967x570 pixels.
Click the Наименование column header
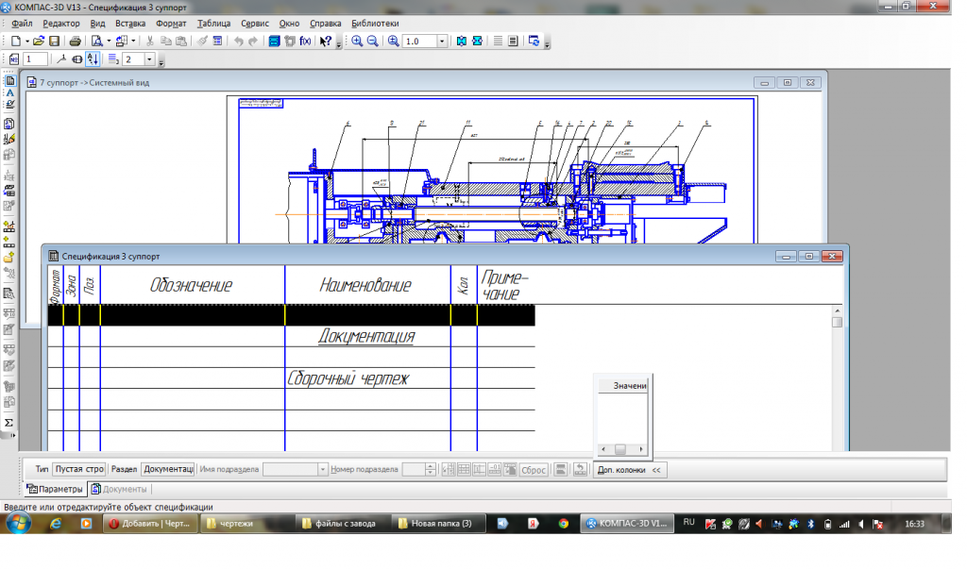367,285
